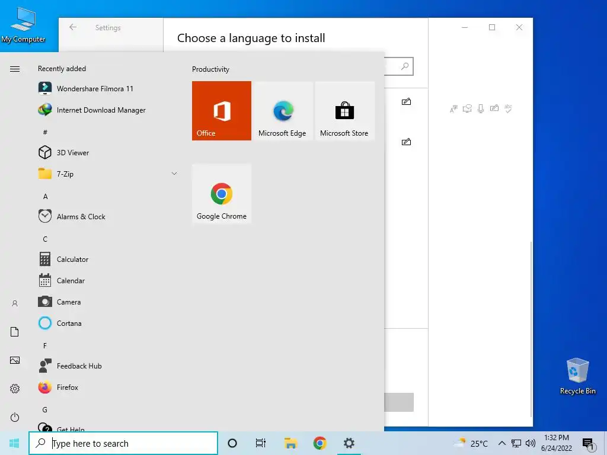This screenshot has height=455, width=607.
Task: Open Pictures from Start sidebar
Action: 15,360
